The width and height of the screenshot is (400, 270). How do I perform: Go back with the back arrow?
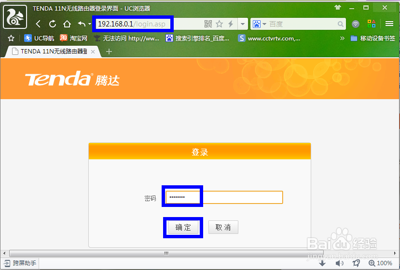coord(38,24)
